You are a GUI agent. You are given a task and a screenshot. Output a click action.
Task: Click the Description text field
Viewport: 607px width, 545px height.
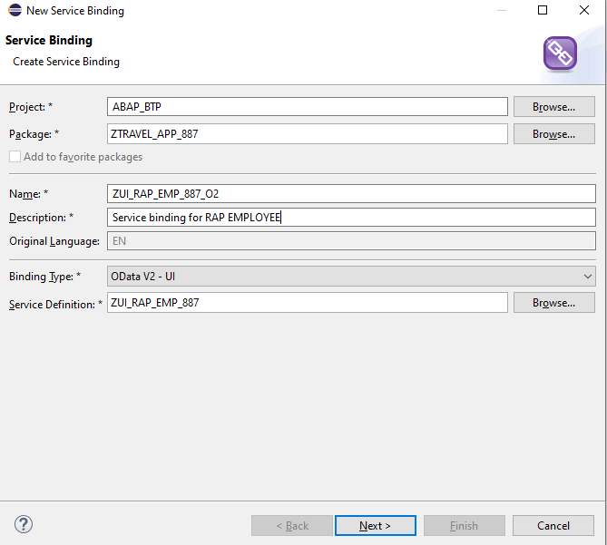tap(351, 218)
